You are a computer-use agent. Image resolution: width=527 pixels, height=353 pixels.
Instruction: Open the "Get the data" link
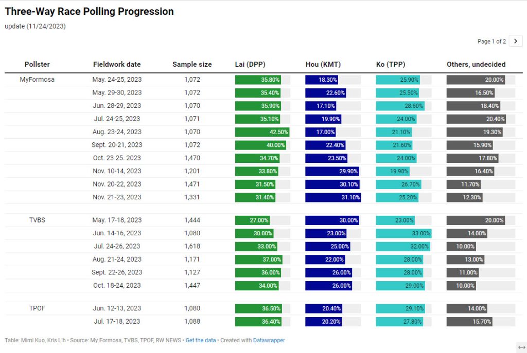[x=201, y=340]
